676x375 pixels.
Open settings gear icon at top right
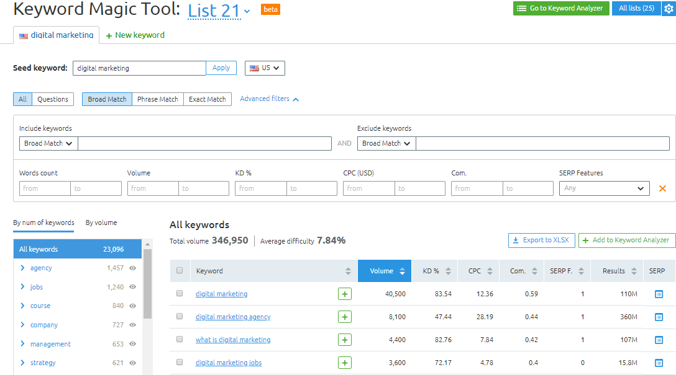pos(668,9)
